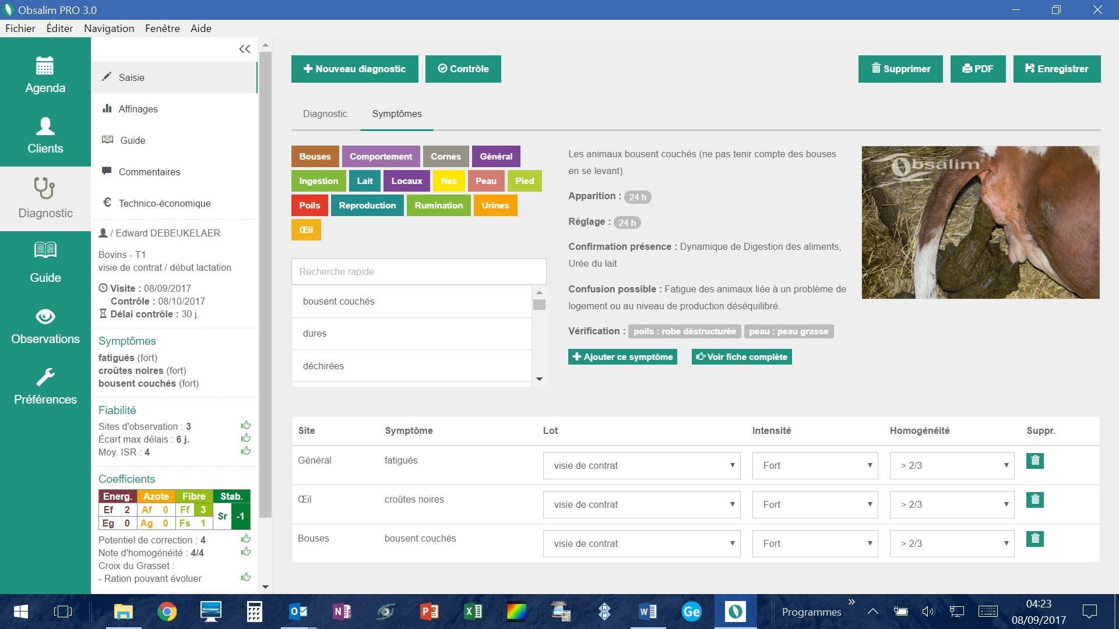Screen dimensions: 1119x629
Task: Open File Explorer from the taskbar
Action: point(123,612)
